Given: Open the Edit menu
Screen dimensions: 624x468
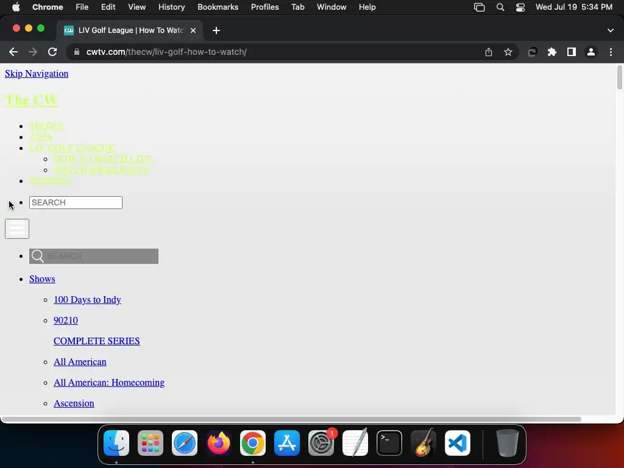Looking at the screenshot, I should tap(108, 7).
